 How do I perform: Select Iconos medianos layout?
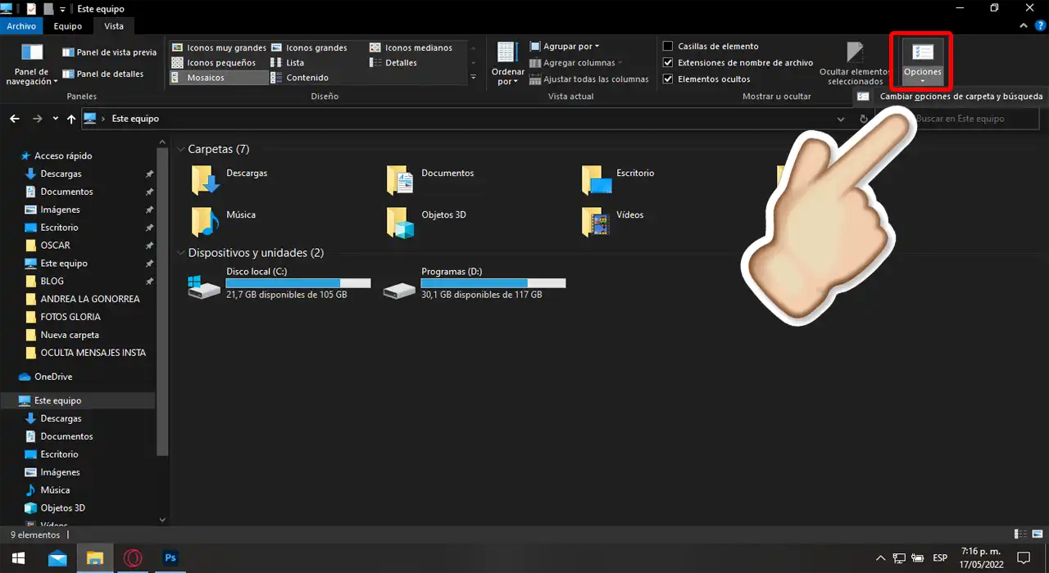coord(411,47)
